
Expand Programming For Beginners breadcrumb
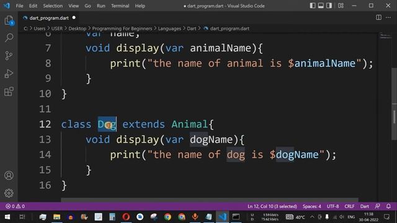pyautogui.click(x=122, y=28)
